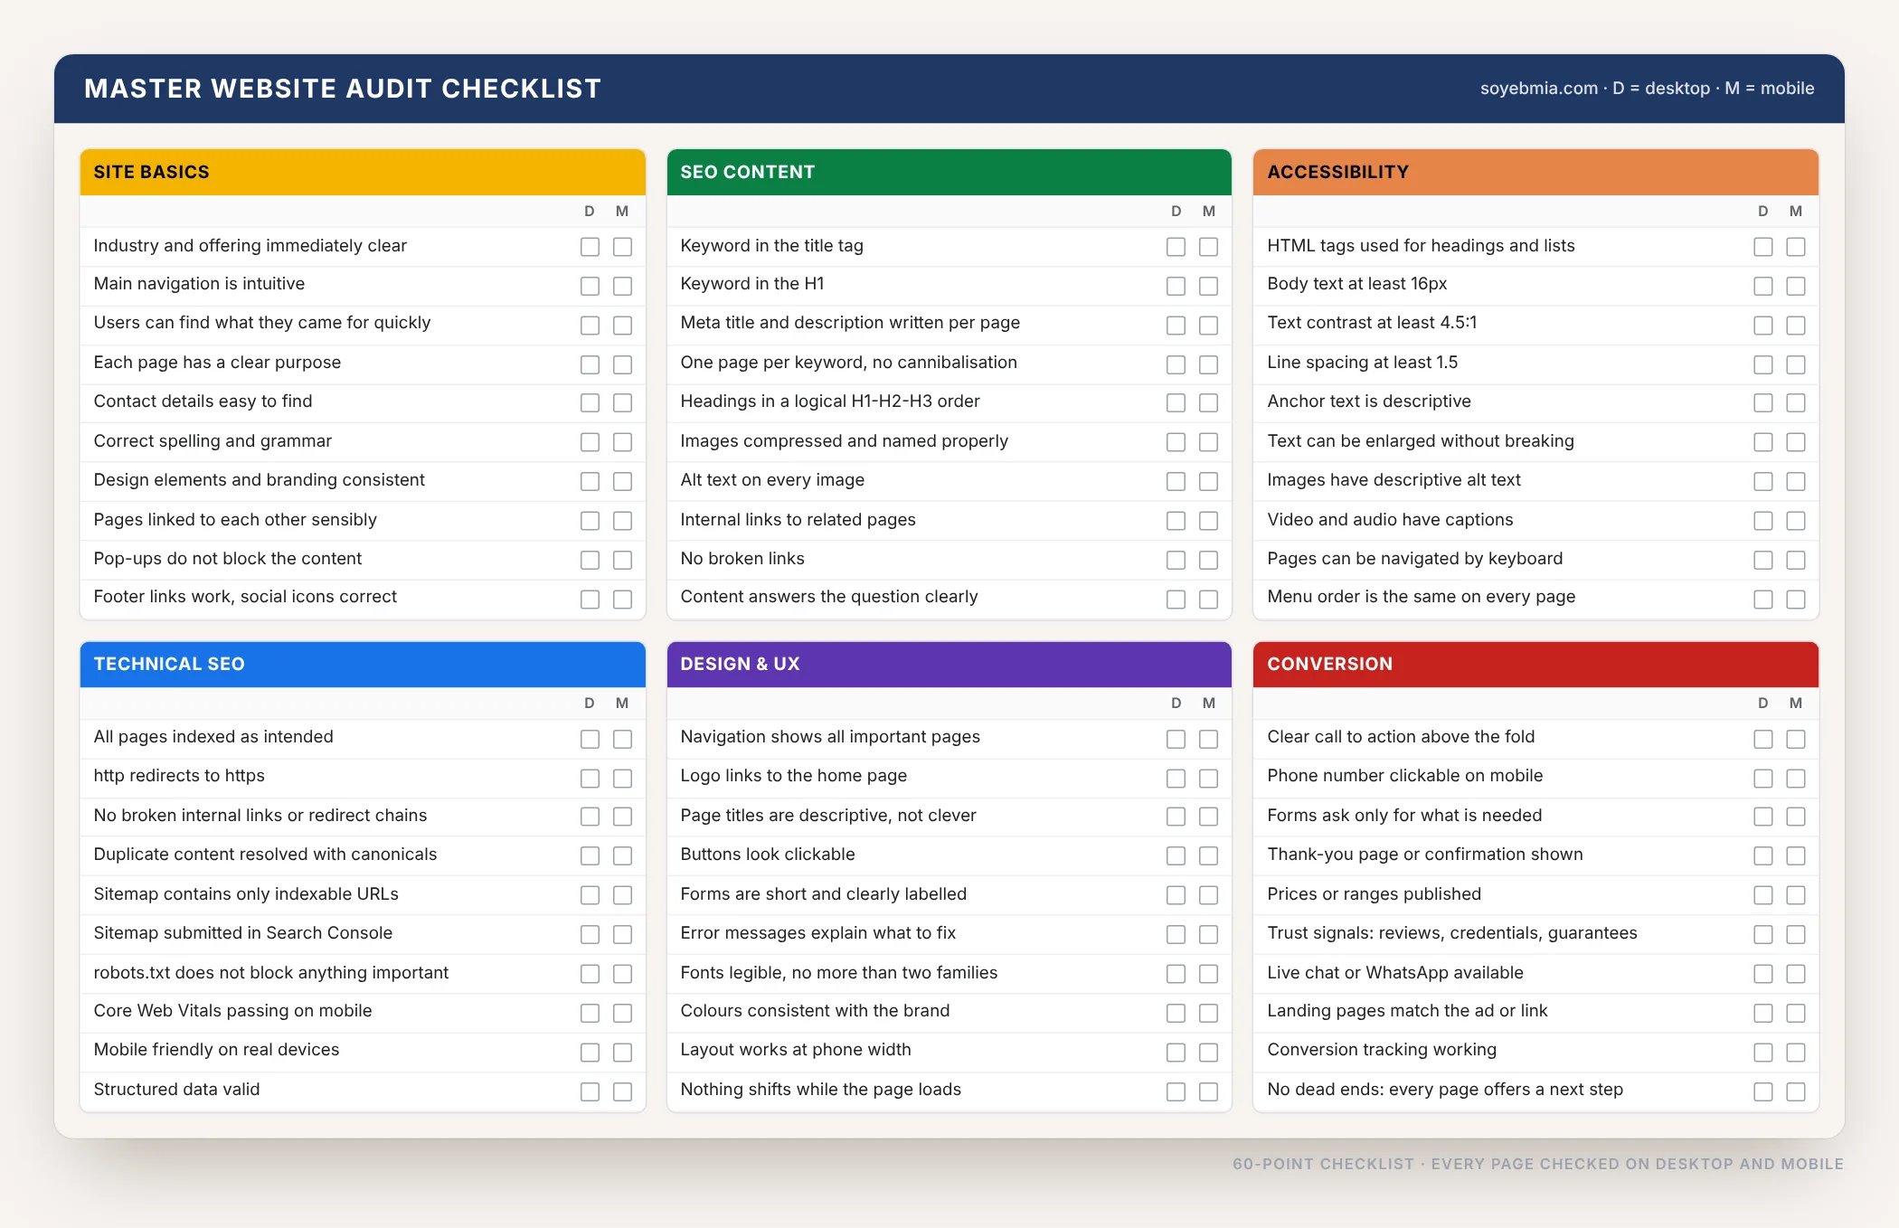Check desktop box for Contact details easy to find

click(590, 402)
